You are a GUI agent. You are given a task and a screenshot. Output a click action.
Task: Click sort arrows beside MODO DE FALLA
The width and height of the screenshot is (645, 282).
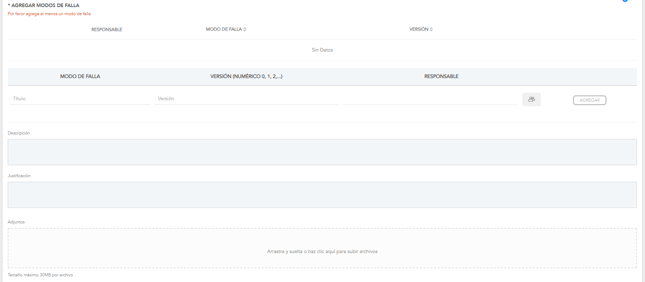(x=245, y=29)
